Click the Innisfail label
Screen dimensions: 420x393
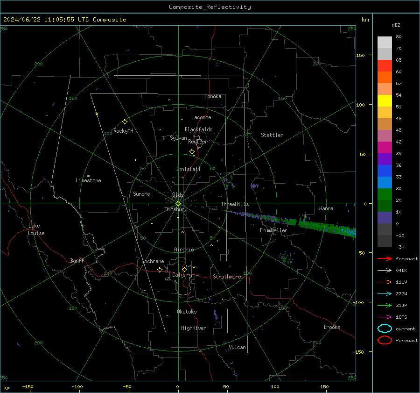(x=188, y=169)
